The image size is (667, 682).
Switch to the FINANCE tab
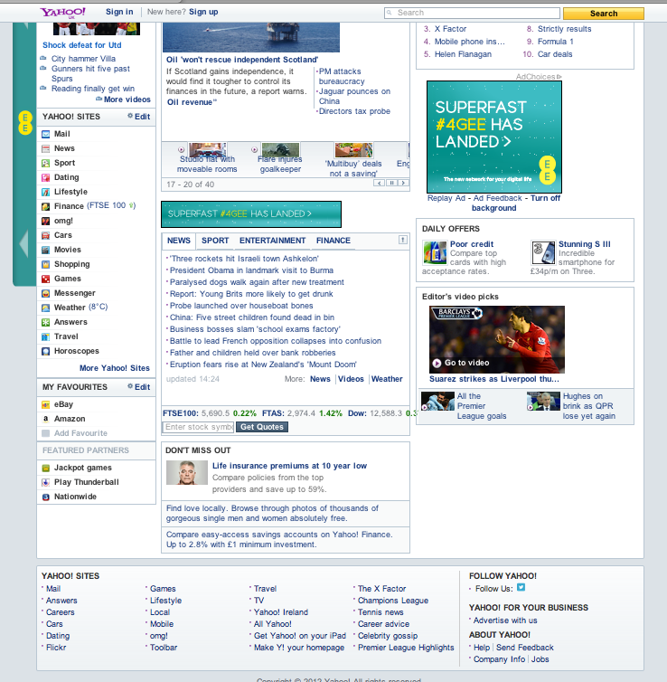[333, 241]
